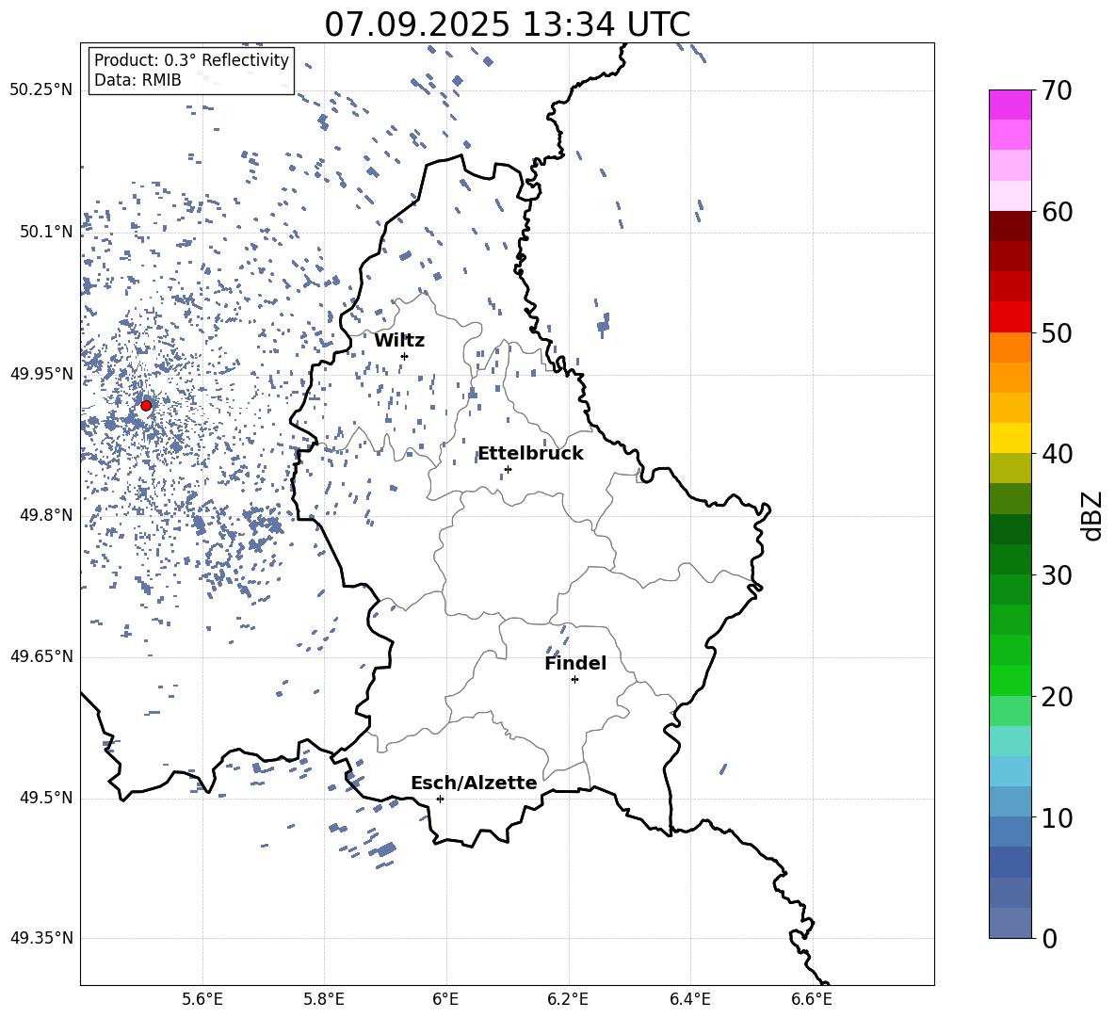
Task: Click the 5.8°E longitude label
Action: [x=324, y=999]
